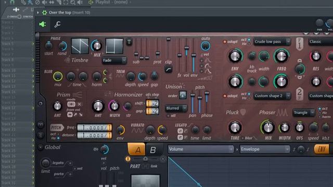Select the Timbre 1 sawtooth waveform thumbnail
This screenshot has width=333, height=187.
pyautogui.click(x=80, y=46)
